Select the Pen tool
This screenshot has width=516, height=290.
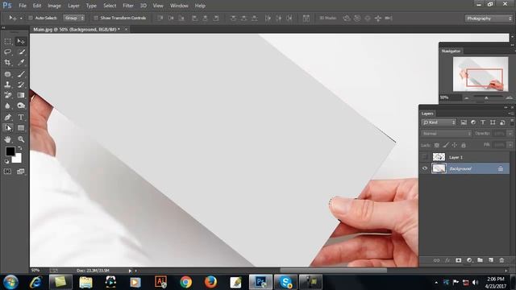[7, 117]
